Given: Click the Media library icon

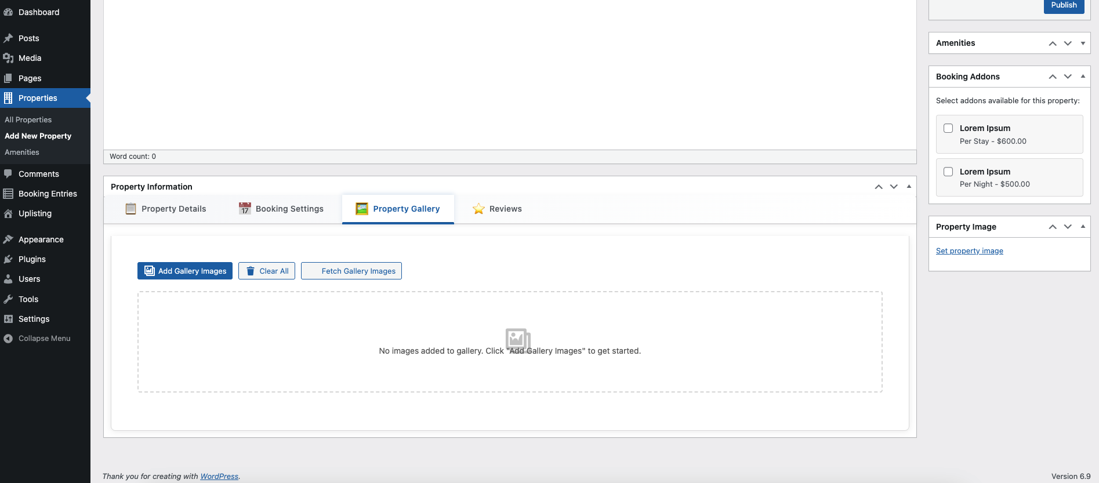Looking at the screenshot, I should [8, 58].
